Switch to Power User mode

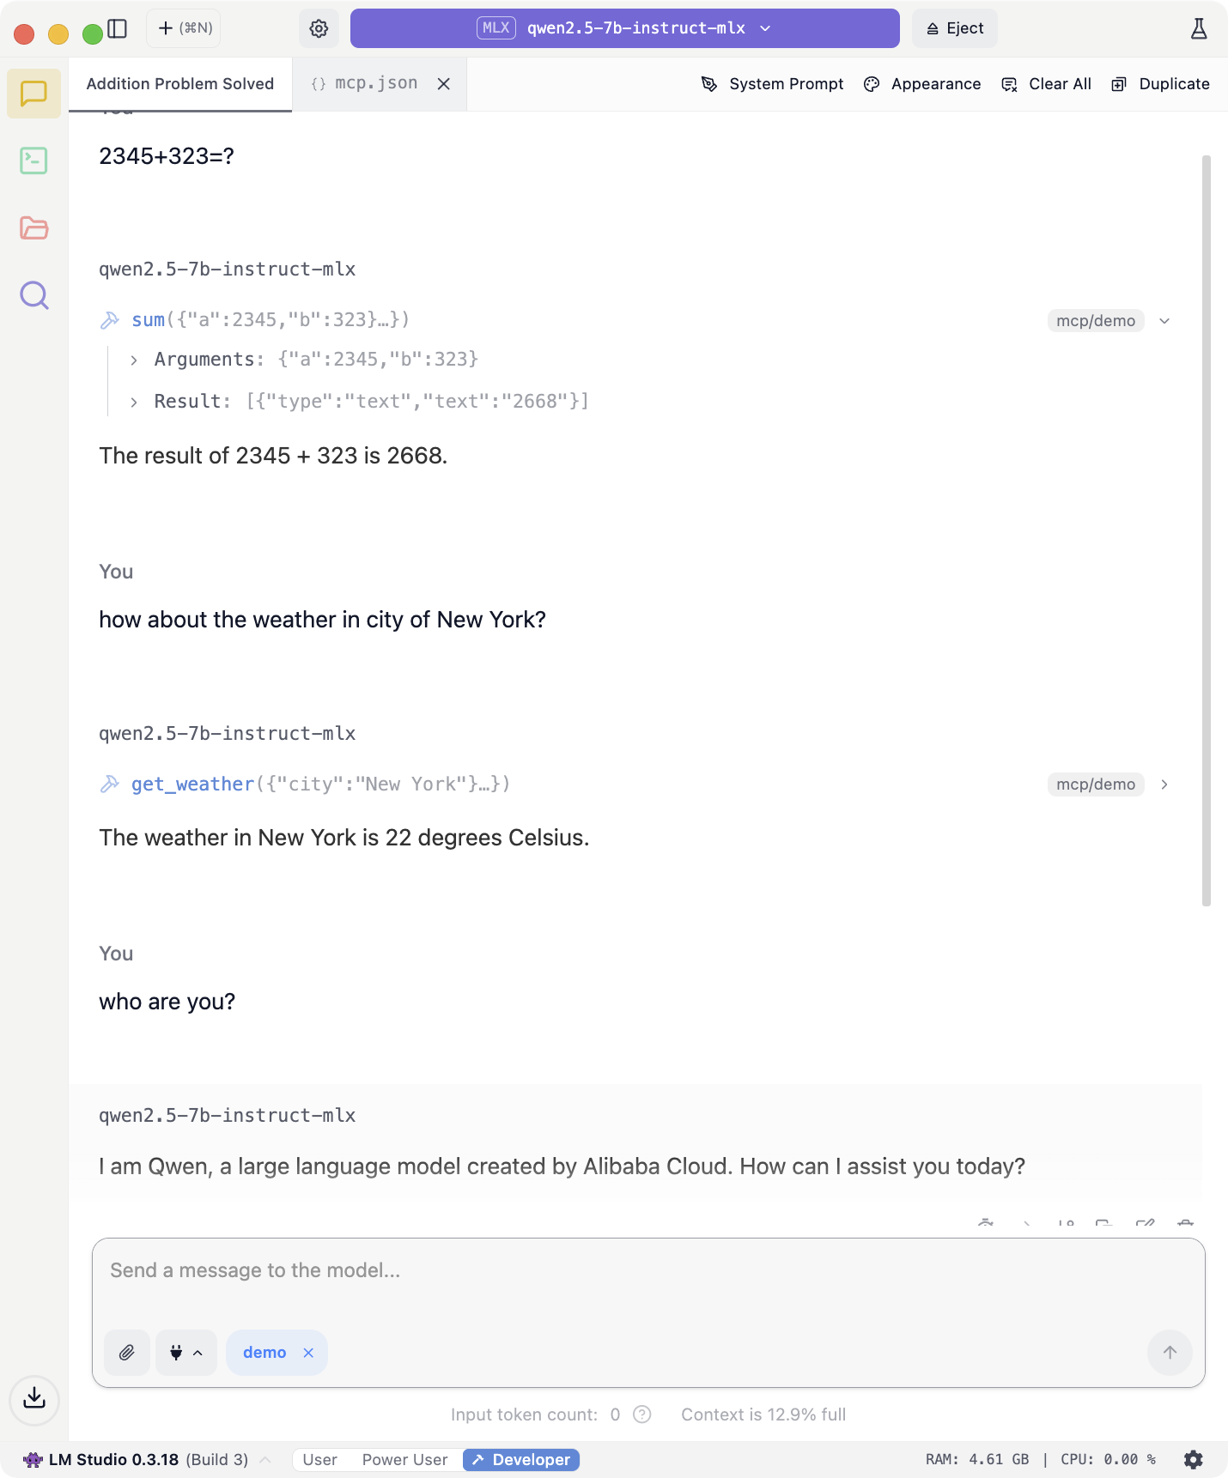click(x=404, y=1459)
